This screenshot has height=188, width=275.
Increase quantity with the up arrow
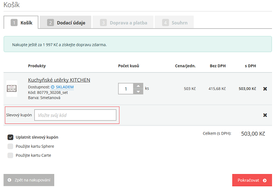[x=138, y=86]
